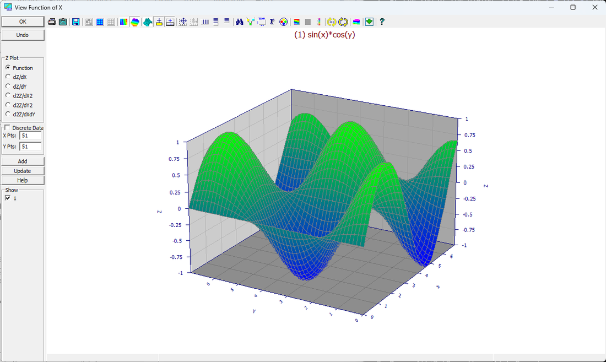Click the clipboard copy icon
Image resolution: width=606 pixels, height=362 pixels.
pos(63,21)
